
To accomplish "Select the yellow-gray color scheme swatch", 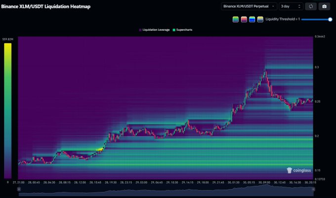I will tap(260, 19).
